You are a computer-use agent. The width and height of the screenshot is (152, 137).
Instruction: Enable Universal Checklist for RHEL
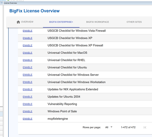(x=27, y=60)
